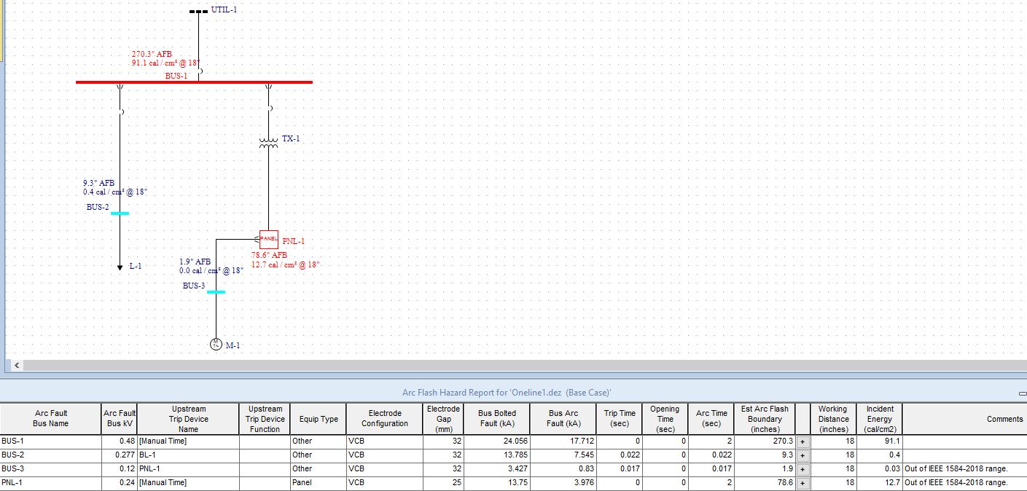The width and height of the screenshot is (1027, 491).
Task: Expand the BUS-3 row plus button
Action: coord(803,469)
